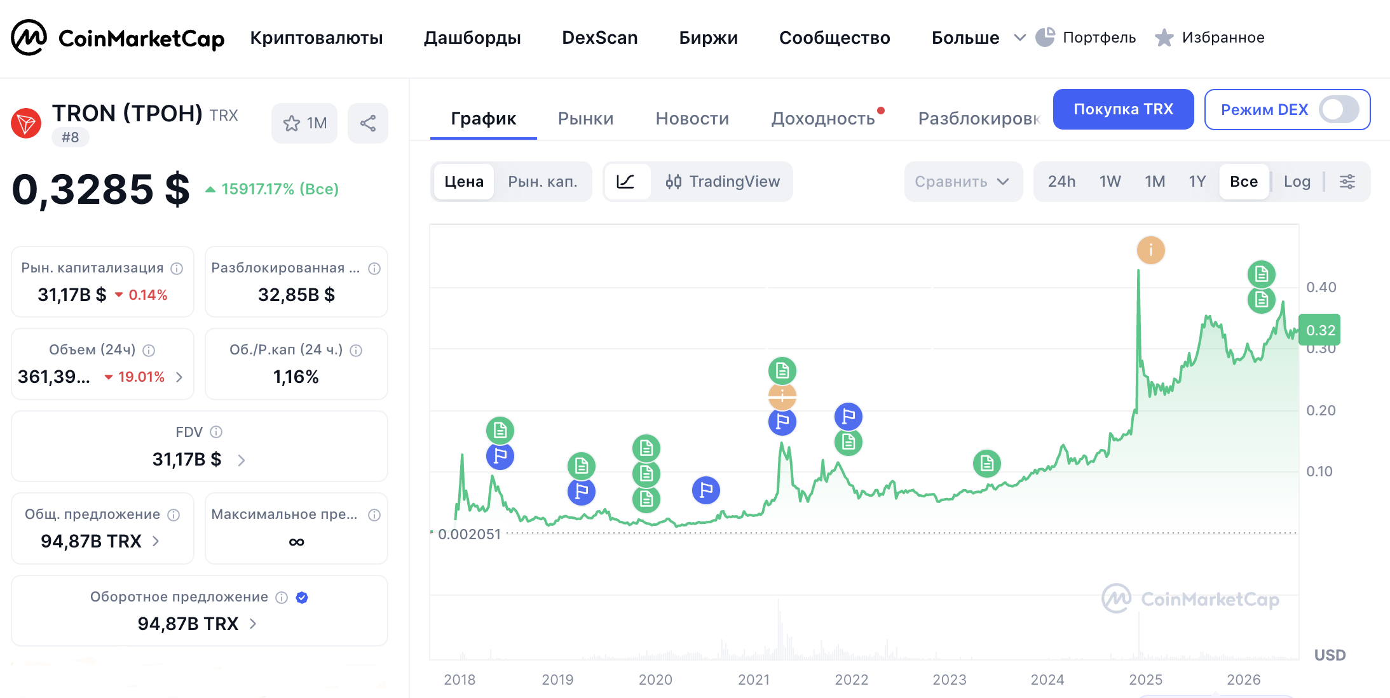Viewport: 1390px width, 698px height.
Task: Open the Доходность tab
Action: point(823,119)
